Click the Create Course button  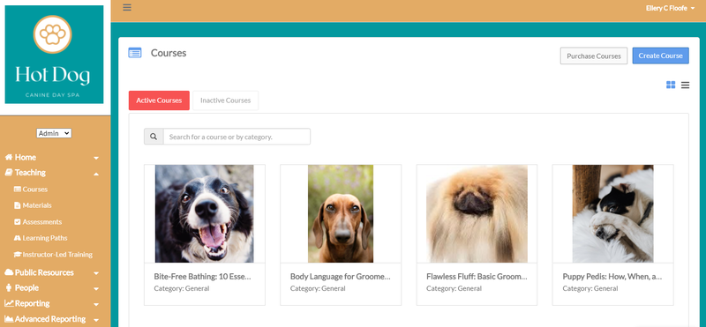[660, 56]
